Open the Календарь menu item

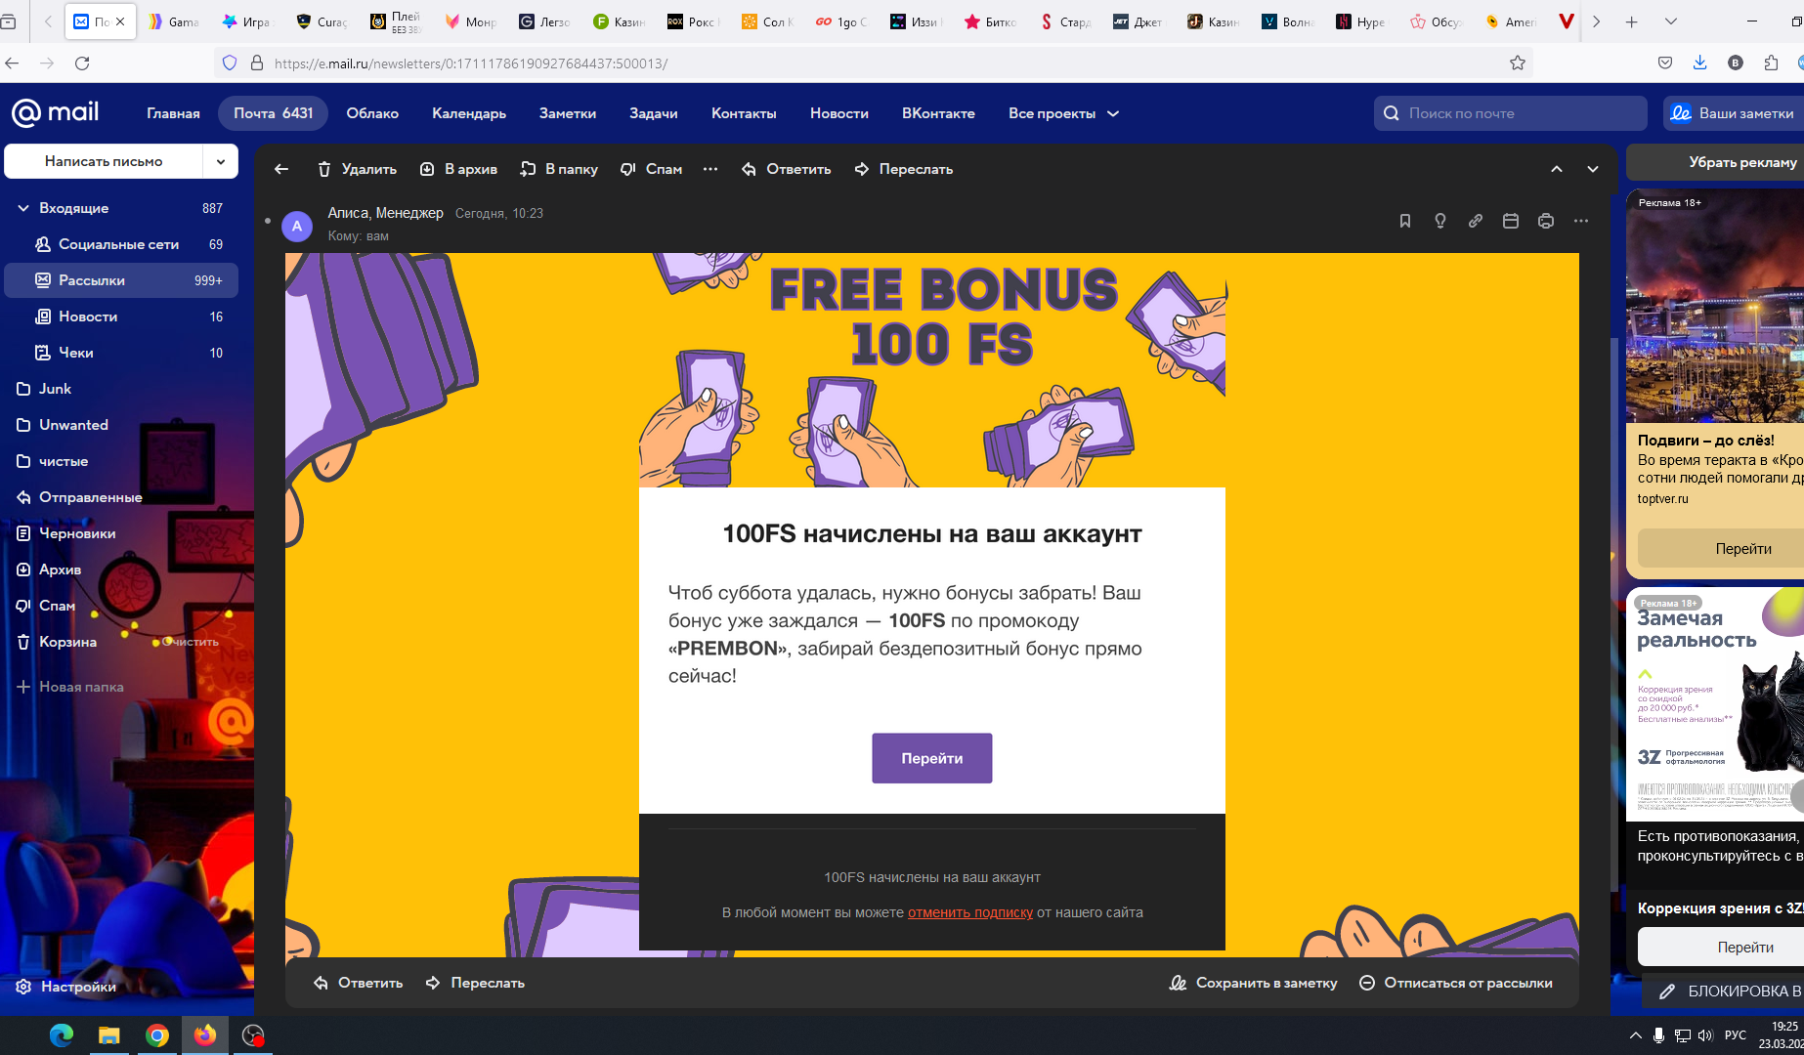469,113
